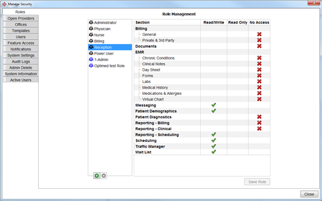Open the Feature Access tab

click(21, 43)
